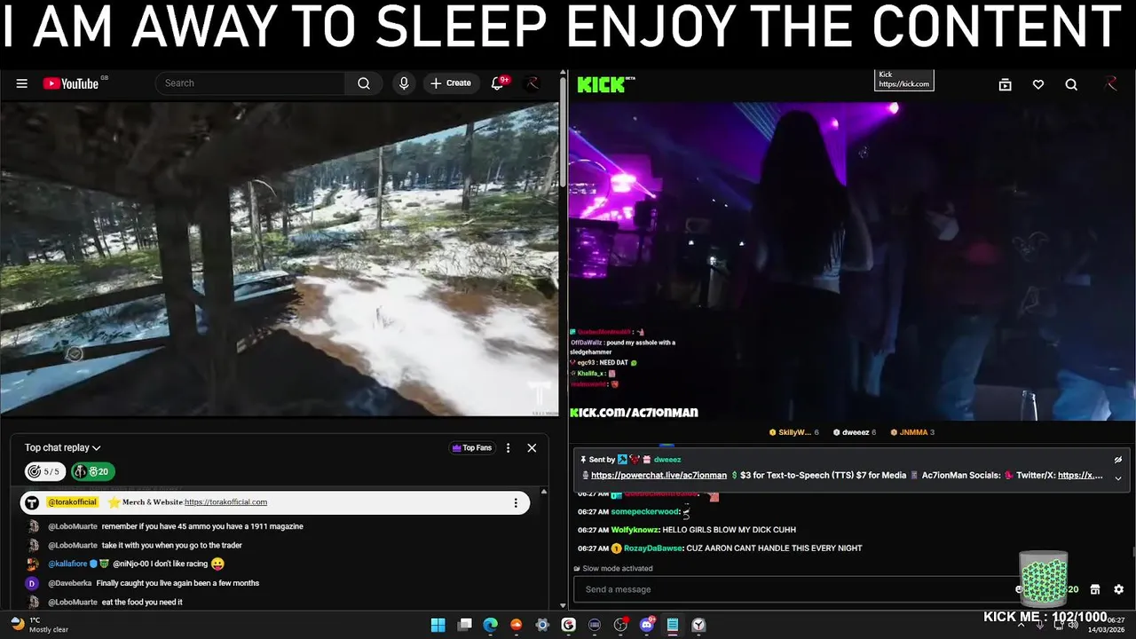Select JNMMA in the gifters leaderboard
The width and height of the screenshot is (1136, 639).
(x=912, y=432)
